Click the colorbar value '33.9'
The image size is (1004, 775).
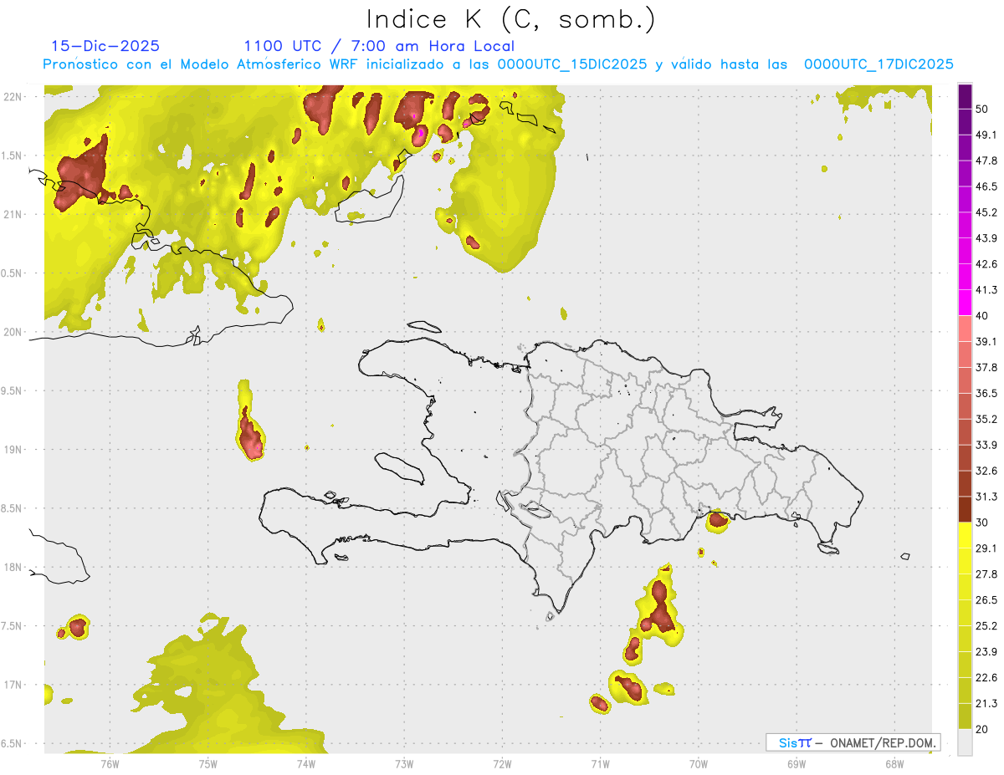pos(986,445)
